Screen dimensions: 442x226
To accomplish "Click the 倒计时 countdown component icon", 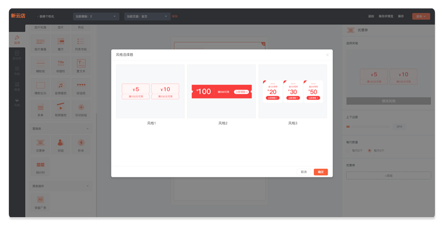I will coord(40,165).
